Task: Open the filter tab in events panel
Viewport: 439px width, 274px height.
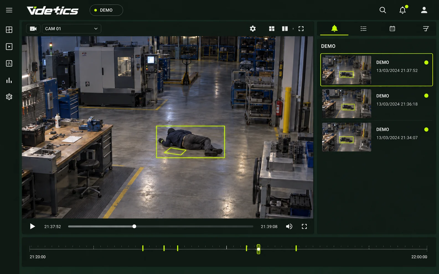Action: pyautogui.click(x=426, y=28)
